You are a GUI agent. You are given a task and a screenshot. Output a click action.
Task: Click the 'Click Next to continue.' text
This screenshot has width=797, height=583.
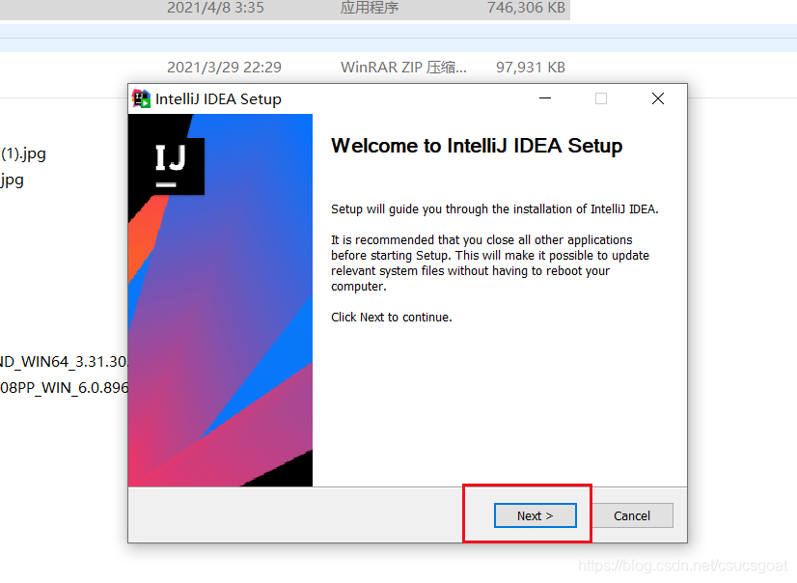[x=392, y=318]
